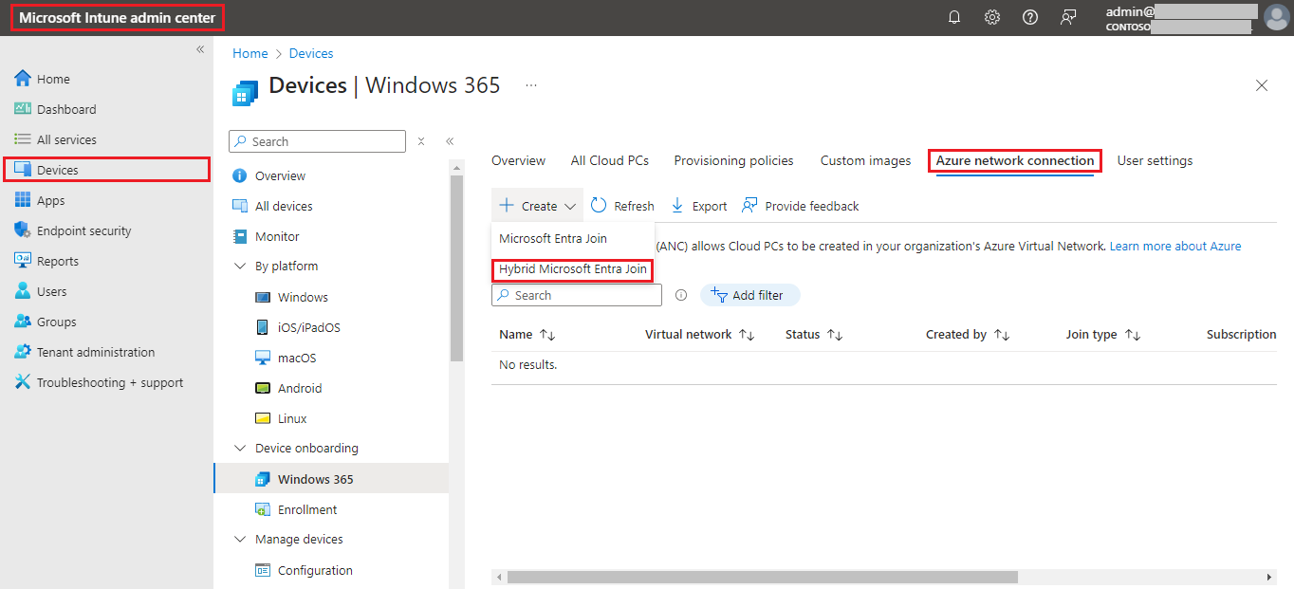Click the Add filter button

[x=750, y=295]
